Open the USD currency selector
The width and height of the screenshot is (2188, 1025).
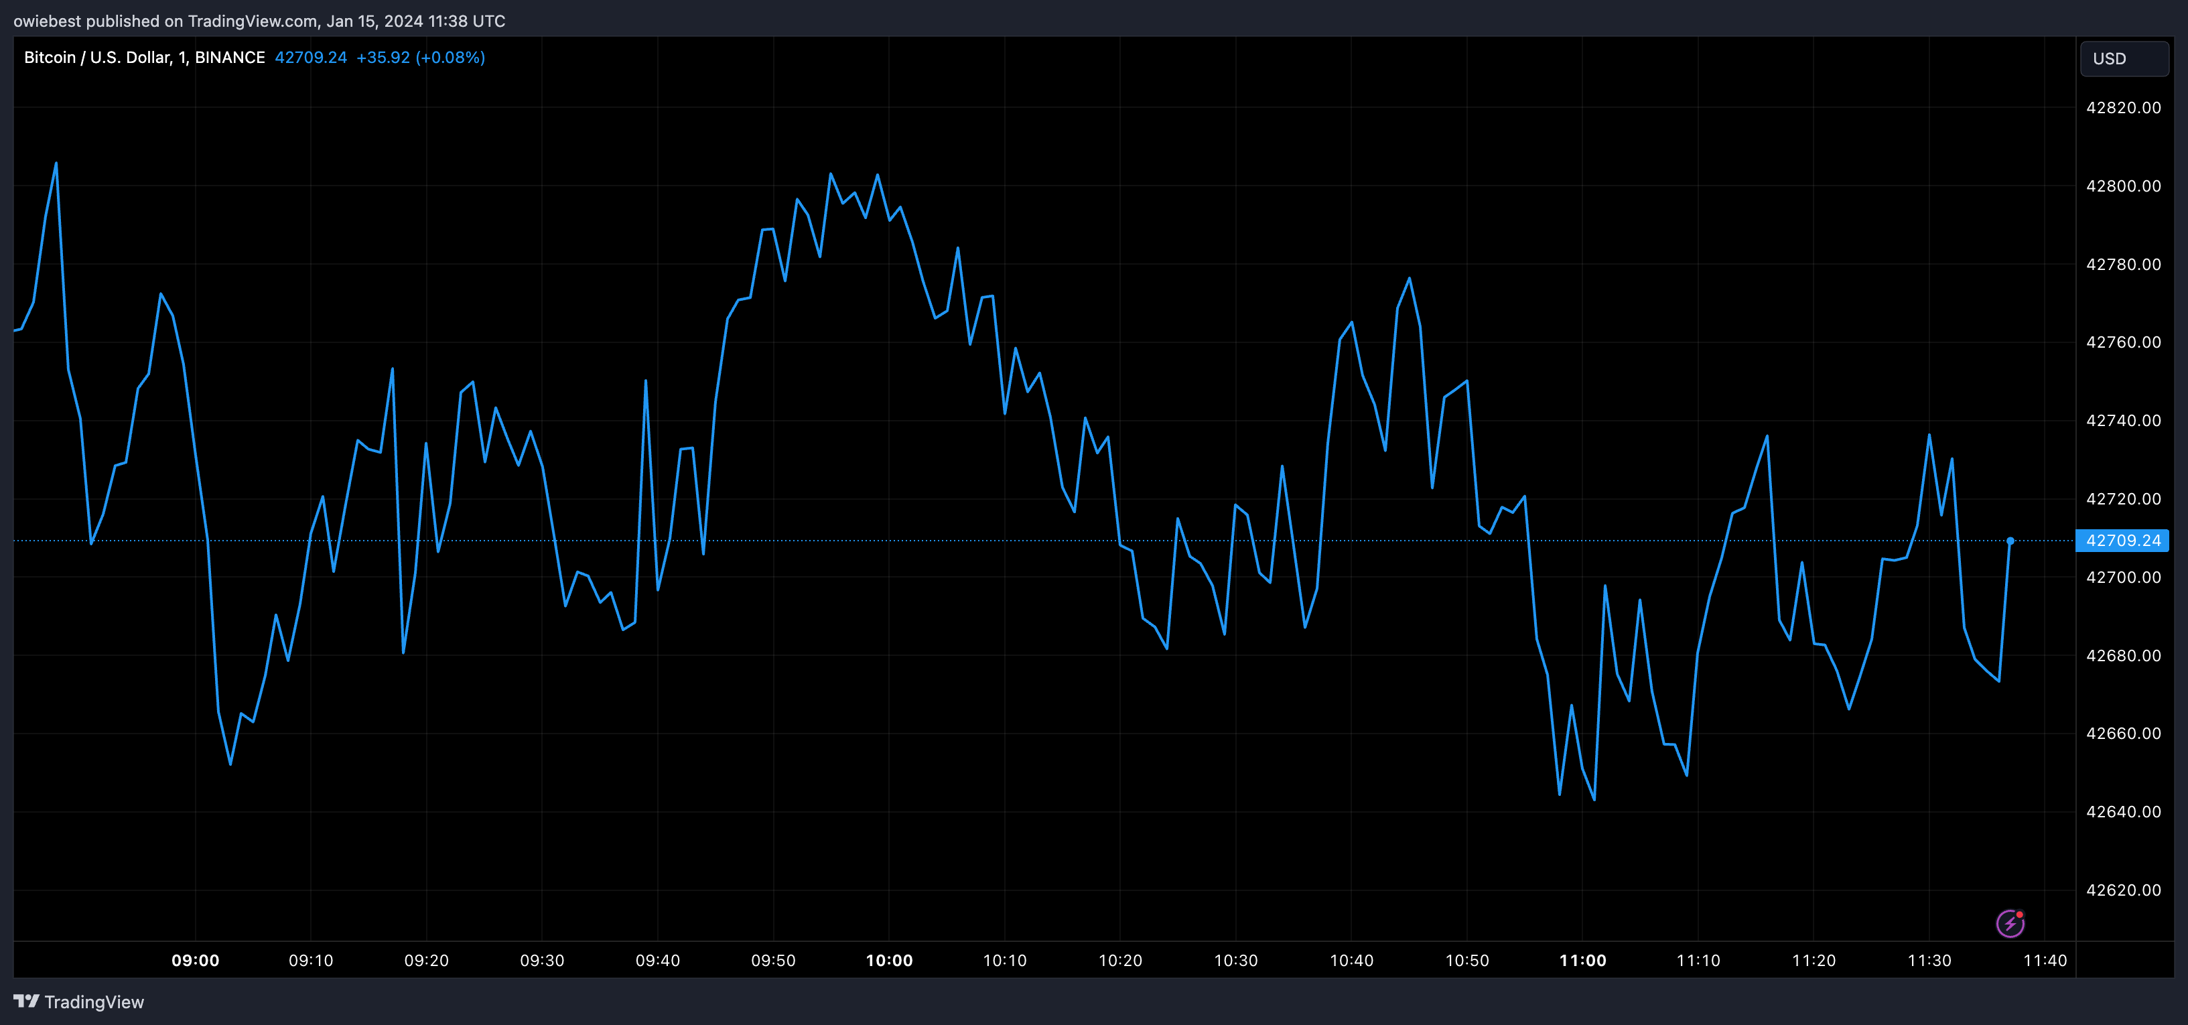click(x=2124, y=58)
